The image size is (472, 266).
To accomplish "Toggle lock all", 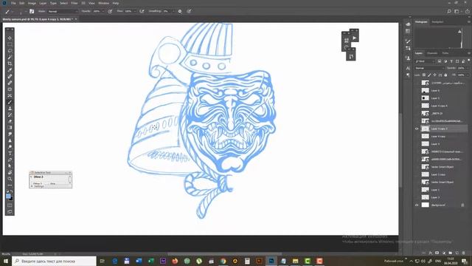I will pos(445,75).
